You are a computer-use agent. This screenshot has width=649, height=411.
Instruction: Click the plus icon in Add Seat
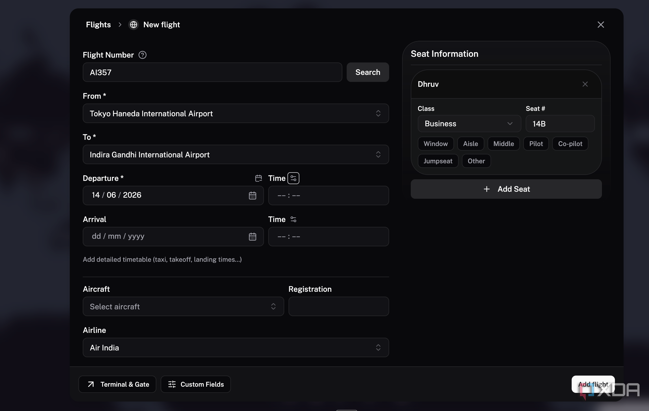click(486, 189)
